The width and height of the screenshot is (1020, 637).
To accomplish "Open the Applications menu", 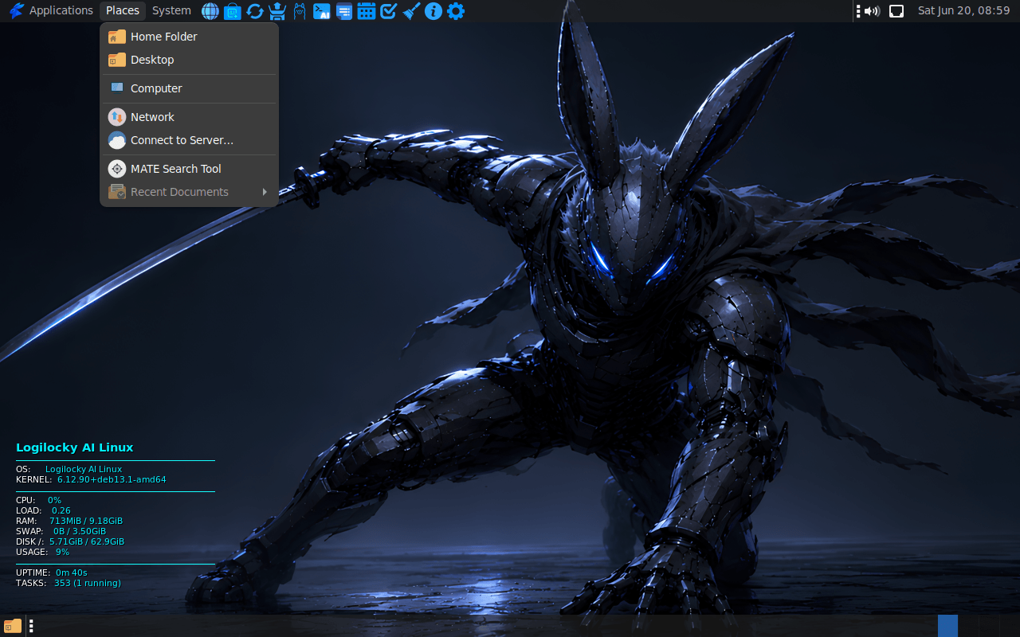I will click(51, 10).
